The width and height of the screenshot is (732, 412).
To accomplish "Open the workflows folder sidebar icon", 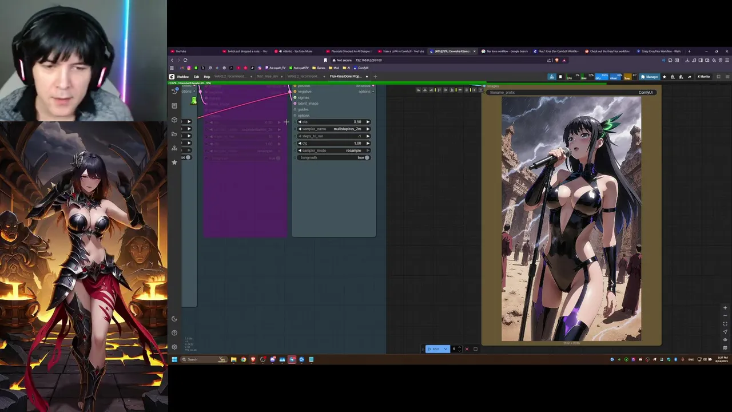I will (x=174, y=134).
